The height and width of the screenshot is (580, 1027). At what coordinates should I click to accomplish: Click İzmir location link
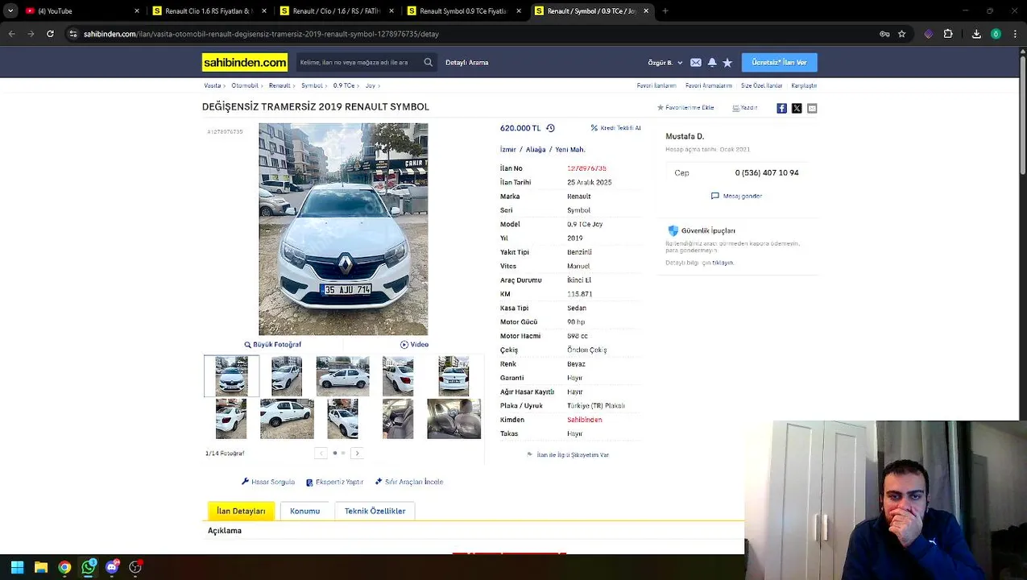click(x=507, y=150)
